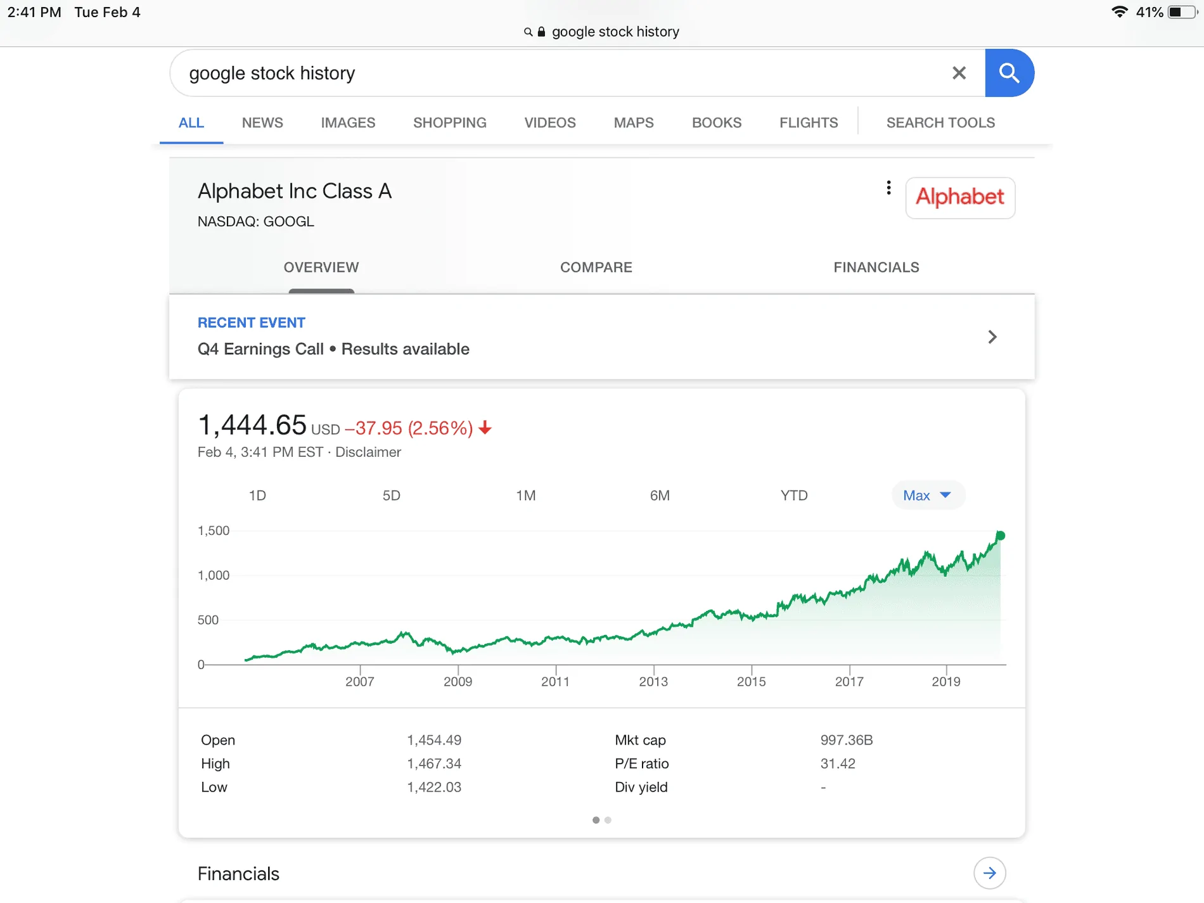
Task: Open SEARCH TOOLS options
Action: pos(940,122)
